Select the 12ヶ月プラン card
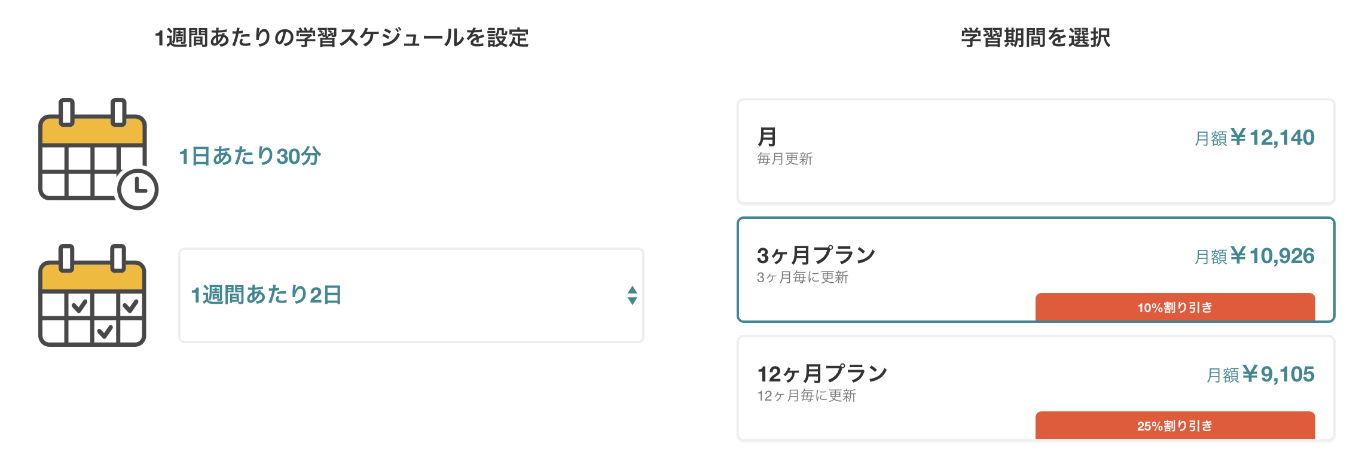The width and height of the screenshot is (1356, 458). pos(1036,388)
